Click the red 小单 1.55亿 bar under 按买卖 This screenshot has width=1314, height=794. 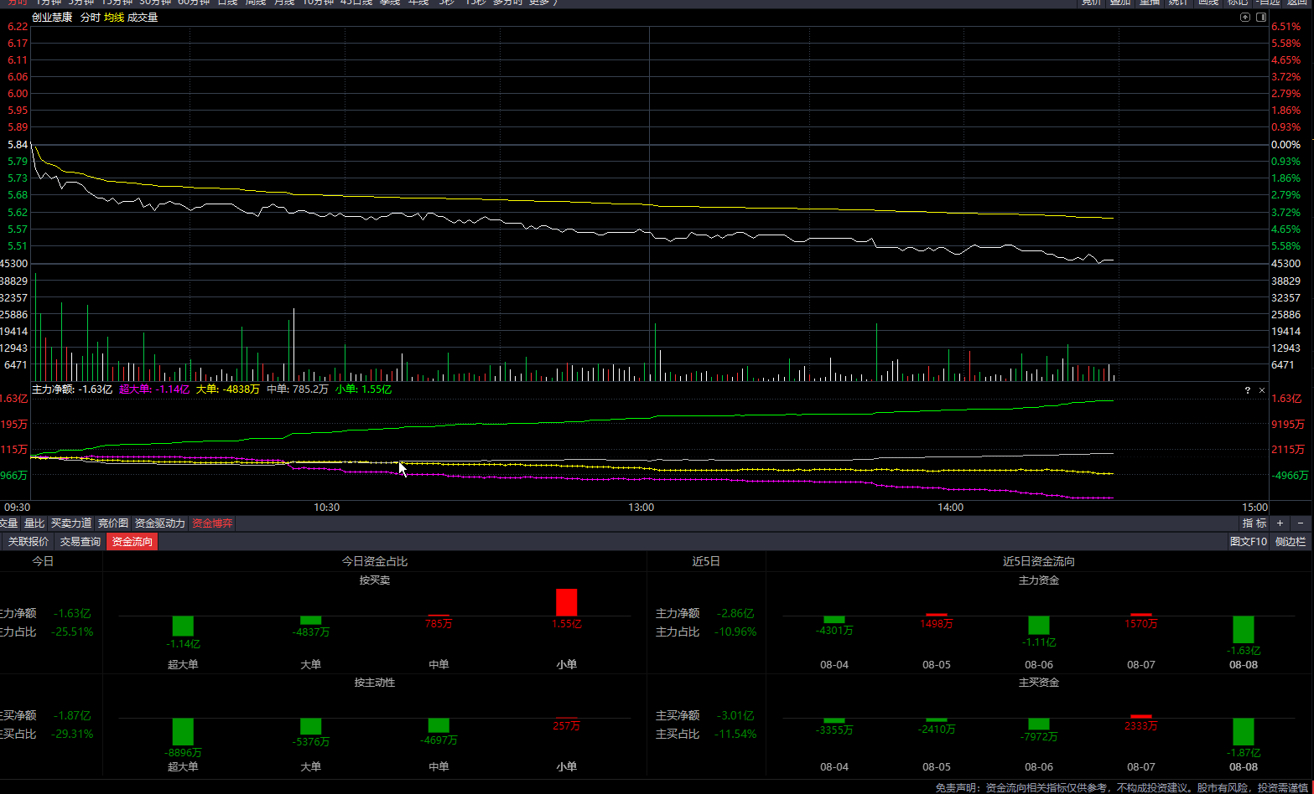tap(567, 603)
